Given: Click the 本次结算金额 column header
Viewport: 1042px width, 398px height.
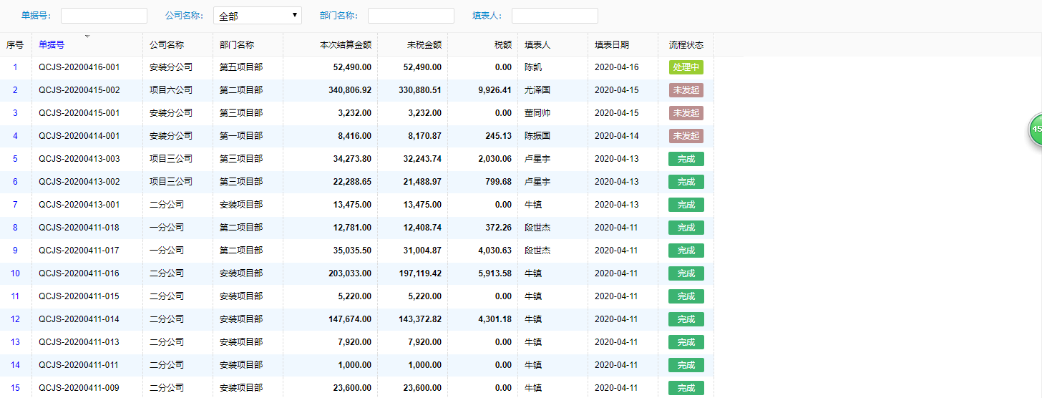Looking at the screenshot, I should coord(346,44).
